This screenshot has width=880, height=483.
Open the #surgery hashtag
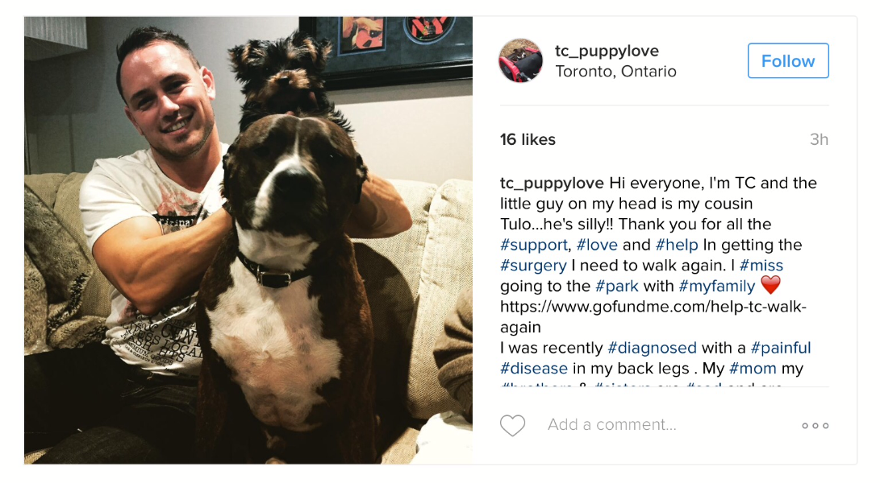tap(533, 266)
